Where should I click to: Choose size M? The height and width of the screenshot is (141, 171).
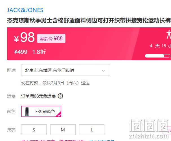coord(63,130)
